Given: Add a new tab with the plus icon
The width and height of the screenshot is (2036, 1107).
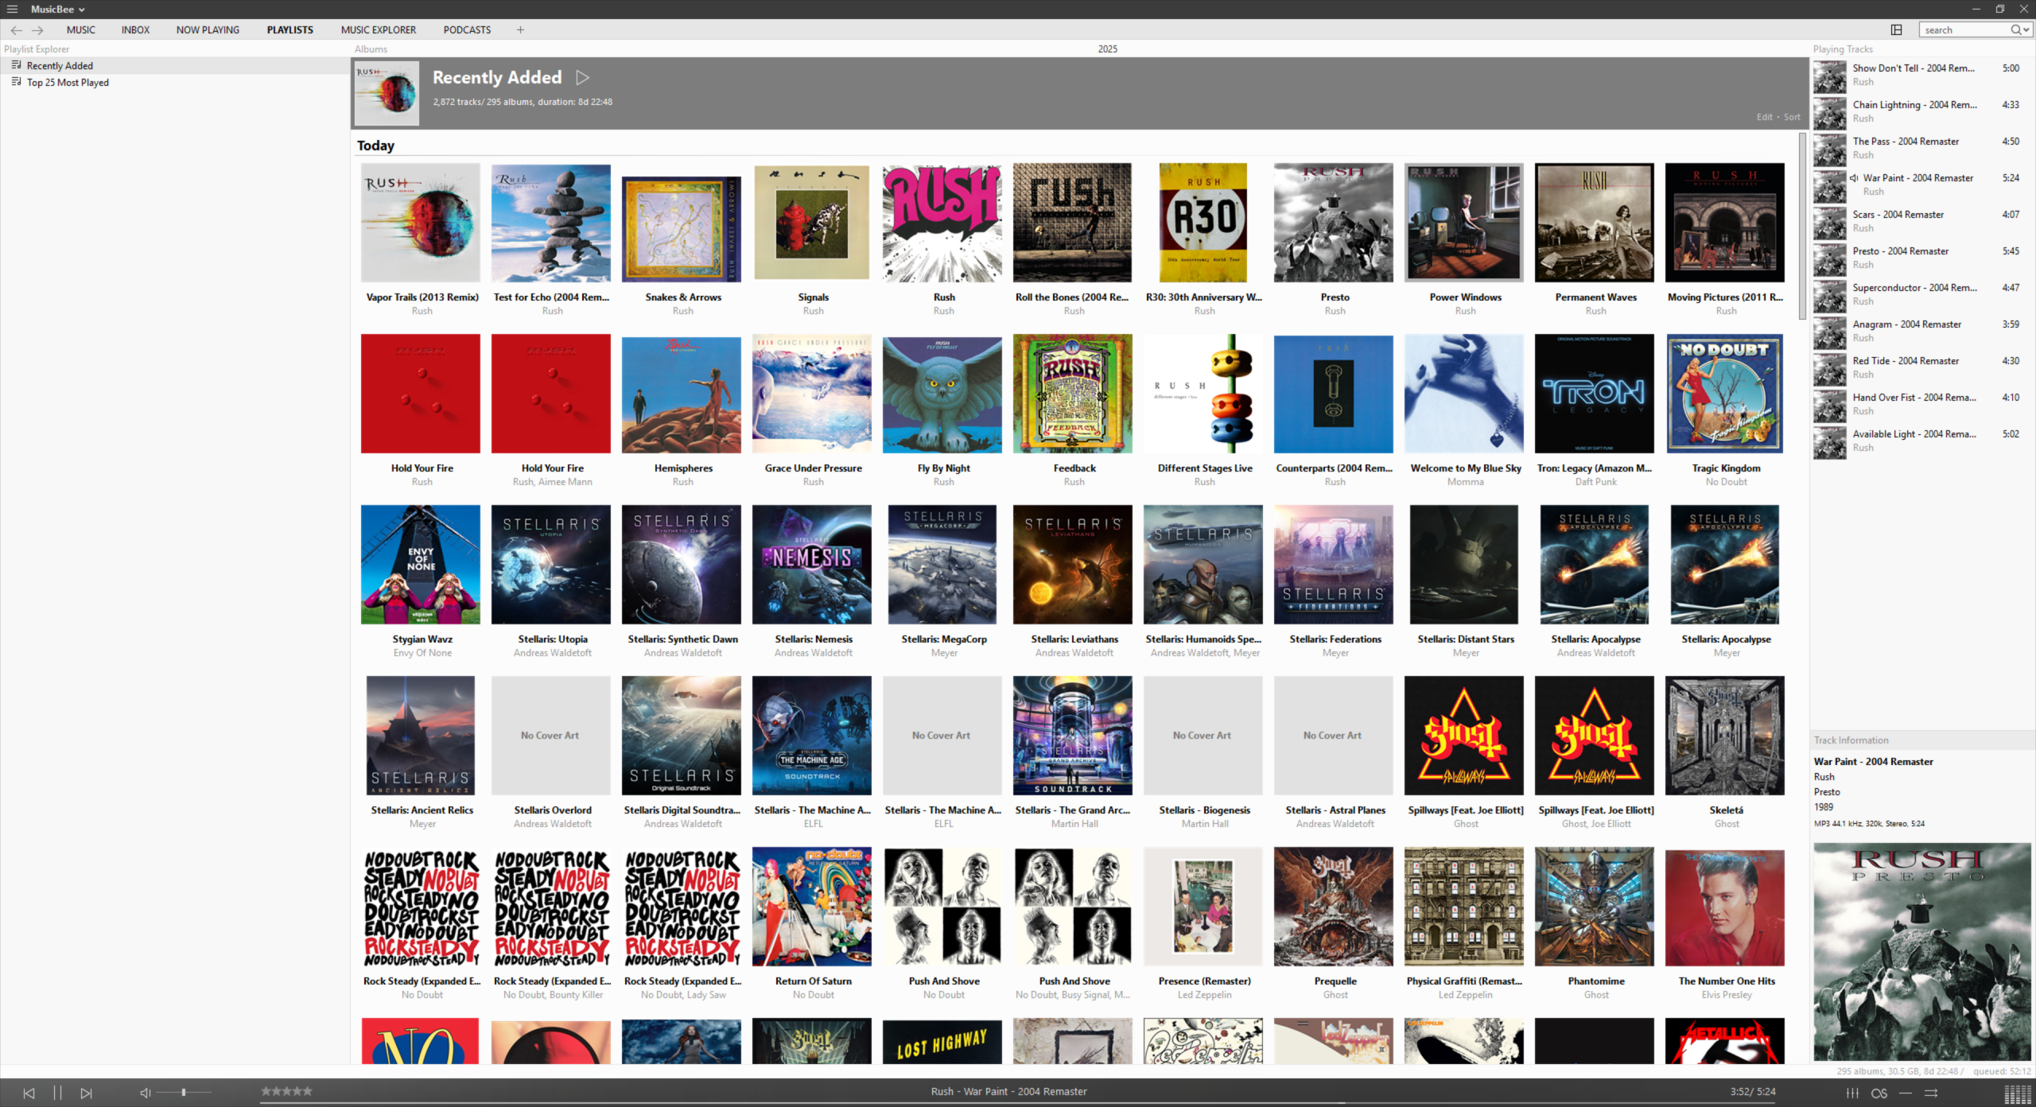Looking at the screenshot, I should pos(520,30).
